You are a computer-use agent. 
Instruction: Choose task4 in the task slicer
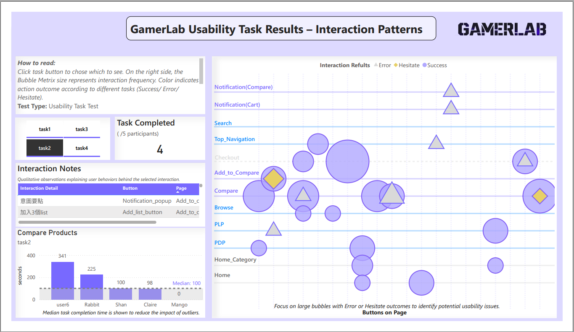tap(82, 148)
